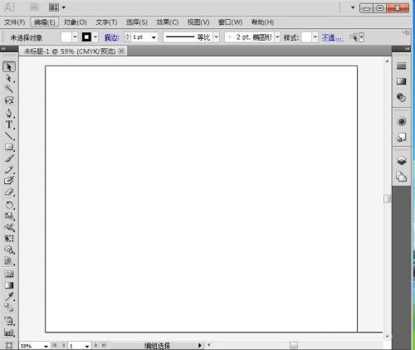Click the Bridge icon in title bar

(34, 7)
